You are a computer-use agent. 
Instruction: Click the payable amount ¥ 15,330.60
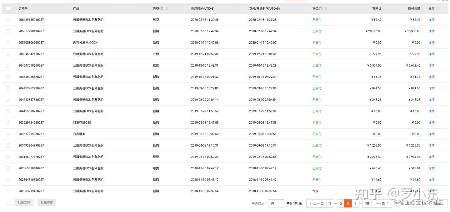click(x=412, y=31)
